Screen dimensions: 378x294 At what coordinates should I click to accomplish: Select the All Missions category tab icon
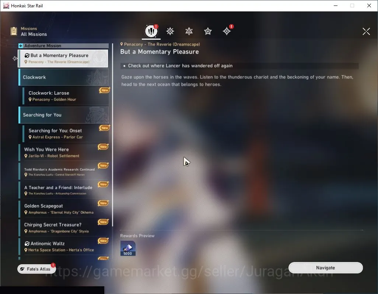click(x=151, y=31)
